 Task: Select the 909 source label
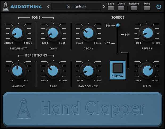coord(127,35)
